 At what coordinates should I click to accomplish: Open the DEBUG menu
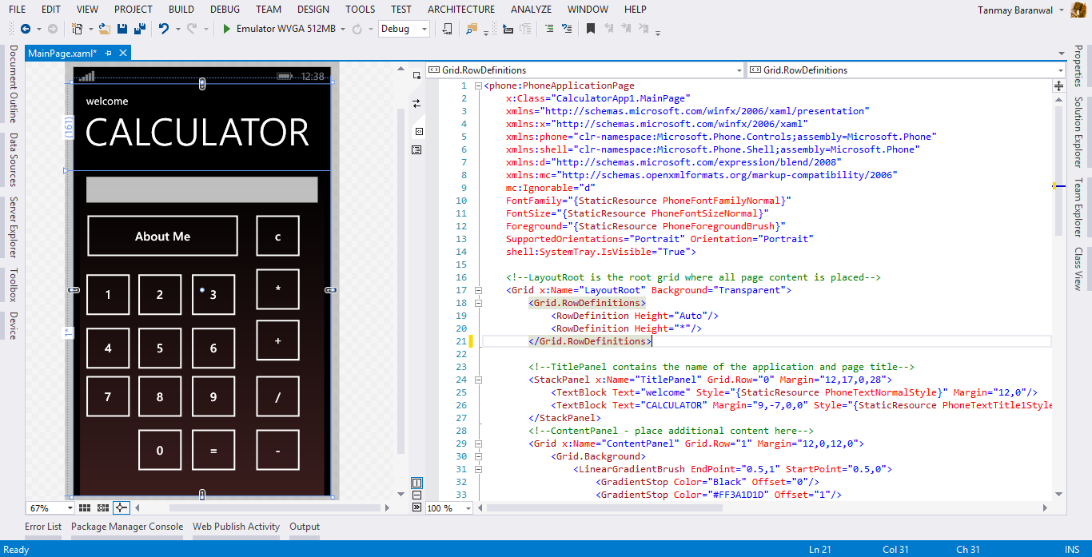click(x=225, y=10)
